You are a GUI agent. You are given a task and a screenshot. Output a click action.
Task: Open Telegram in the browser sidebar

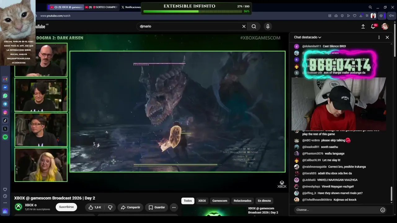[x=5, y=104]
